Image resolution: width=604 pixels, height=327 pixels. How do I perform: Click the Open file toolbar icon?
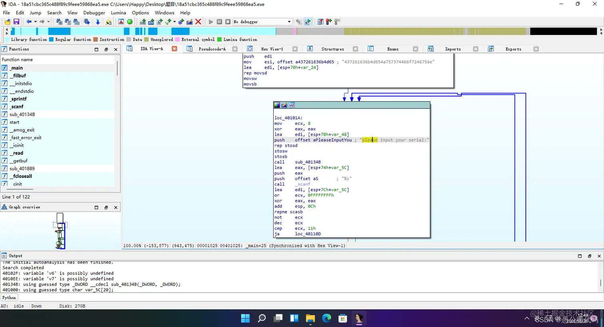tap(8, 22)
